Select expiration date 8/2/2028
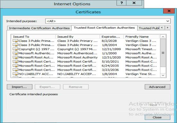This screenshot has width=177, height=123. pos(109,41)
